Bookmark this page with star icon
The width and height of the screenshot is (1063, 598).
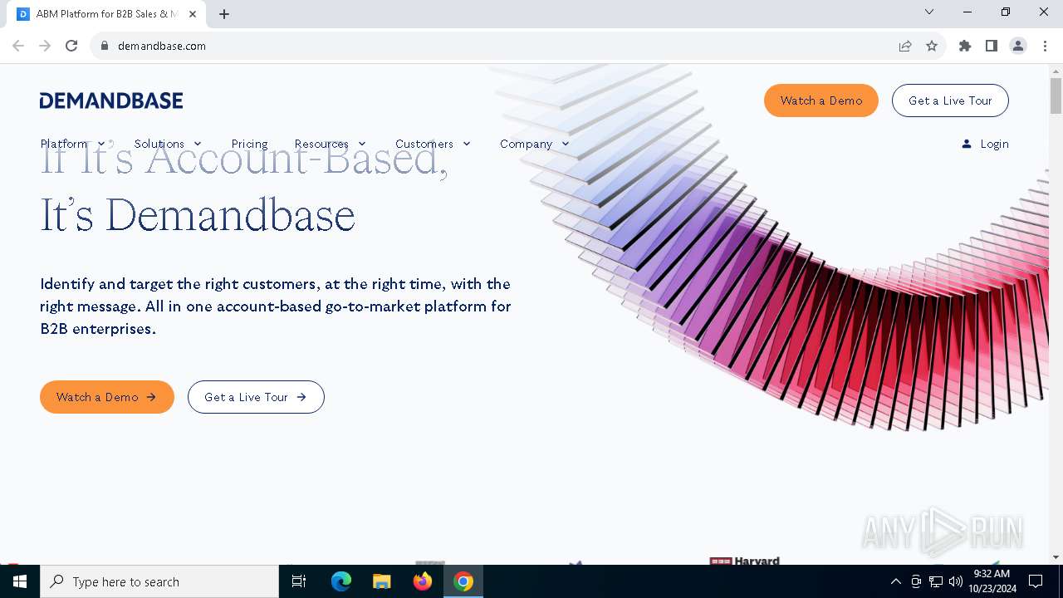pyautogui.click(x=932, y=46)
